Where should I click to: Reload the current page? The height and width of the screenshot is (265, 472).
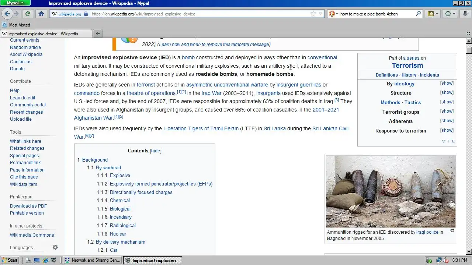pos(28,14)
